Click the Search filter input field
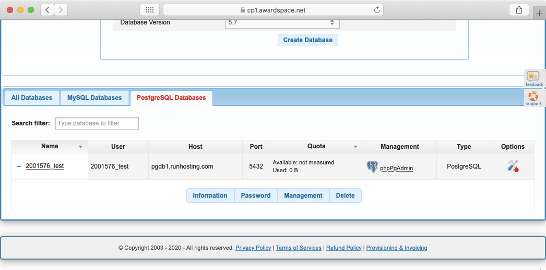This screenshot has width=546, height=270. click(x=97, y=123)
